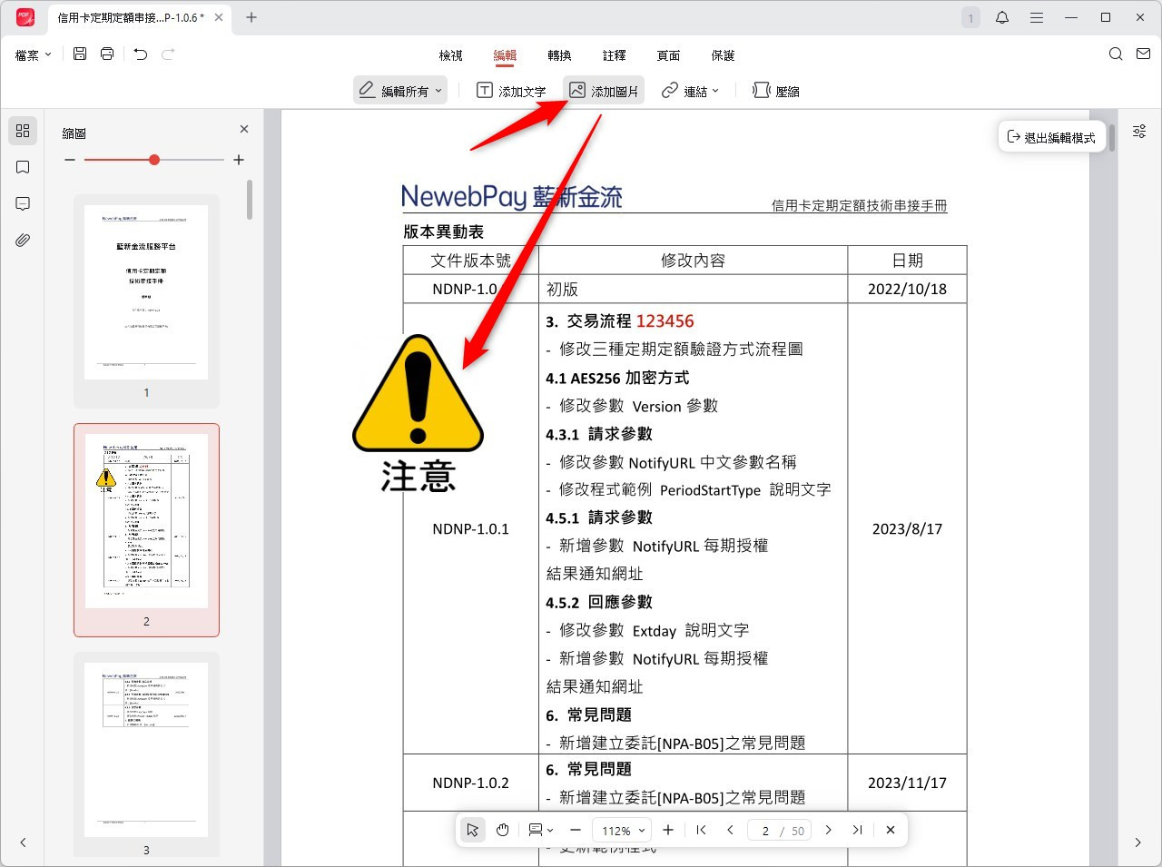The width and height of the screenshot is (1162, 867).
Task: Go to the first page
Action: [701, 830]
